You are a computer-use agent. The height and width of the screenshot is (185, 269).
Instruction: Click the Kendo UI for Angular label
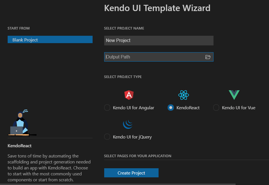[133, 108]
